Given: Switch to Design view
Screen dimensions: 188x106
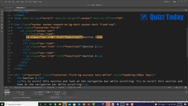Looking at the screenshot, I should point(98,5).
